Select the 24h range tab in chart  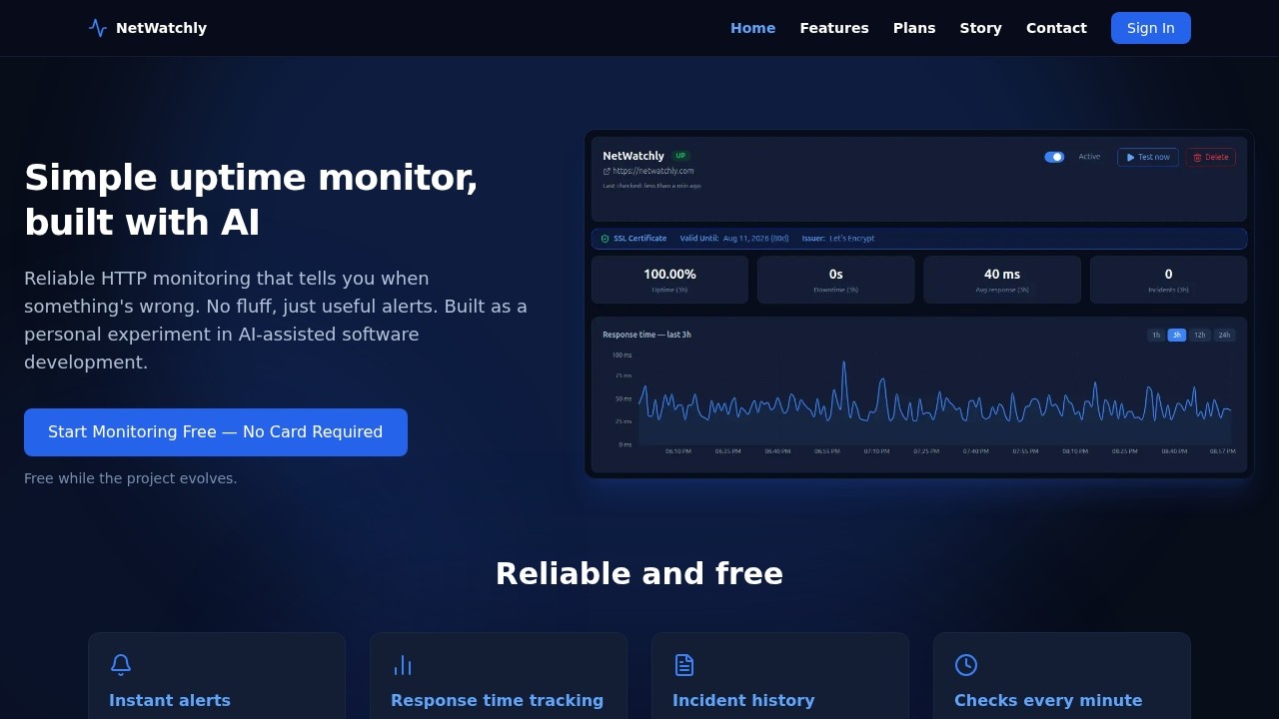click(1224, 336)
